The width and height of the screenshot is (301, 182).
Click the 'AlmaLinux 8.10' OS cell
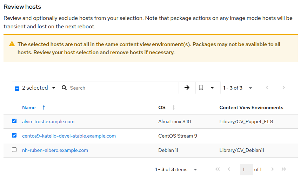click(175, 121)
